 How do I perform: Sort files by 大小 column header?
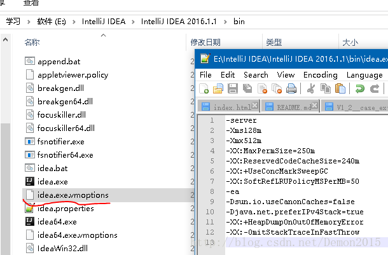(350, 43)
